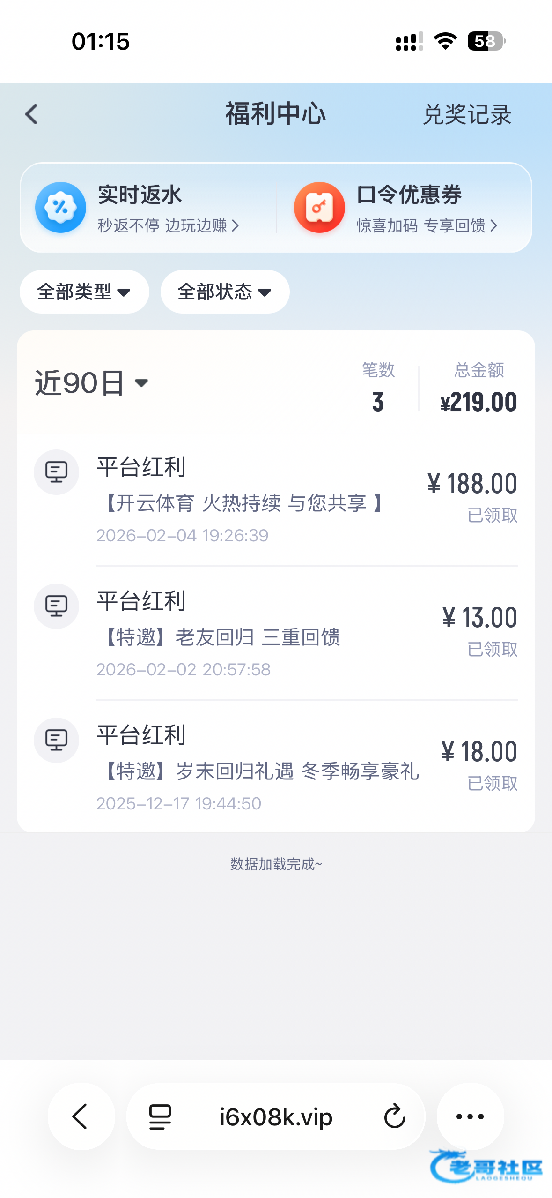Tap the icon beside ¥13.00 平台红利 entry
The width and height of the screenshot is (552, 1198).
pos(56,606)
